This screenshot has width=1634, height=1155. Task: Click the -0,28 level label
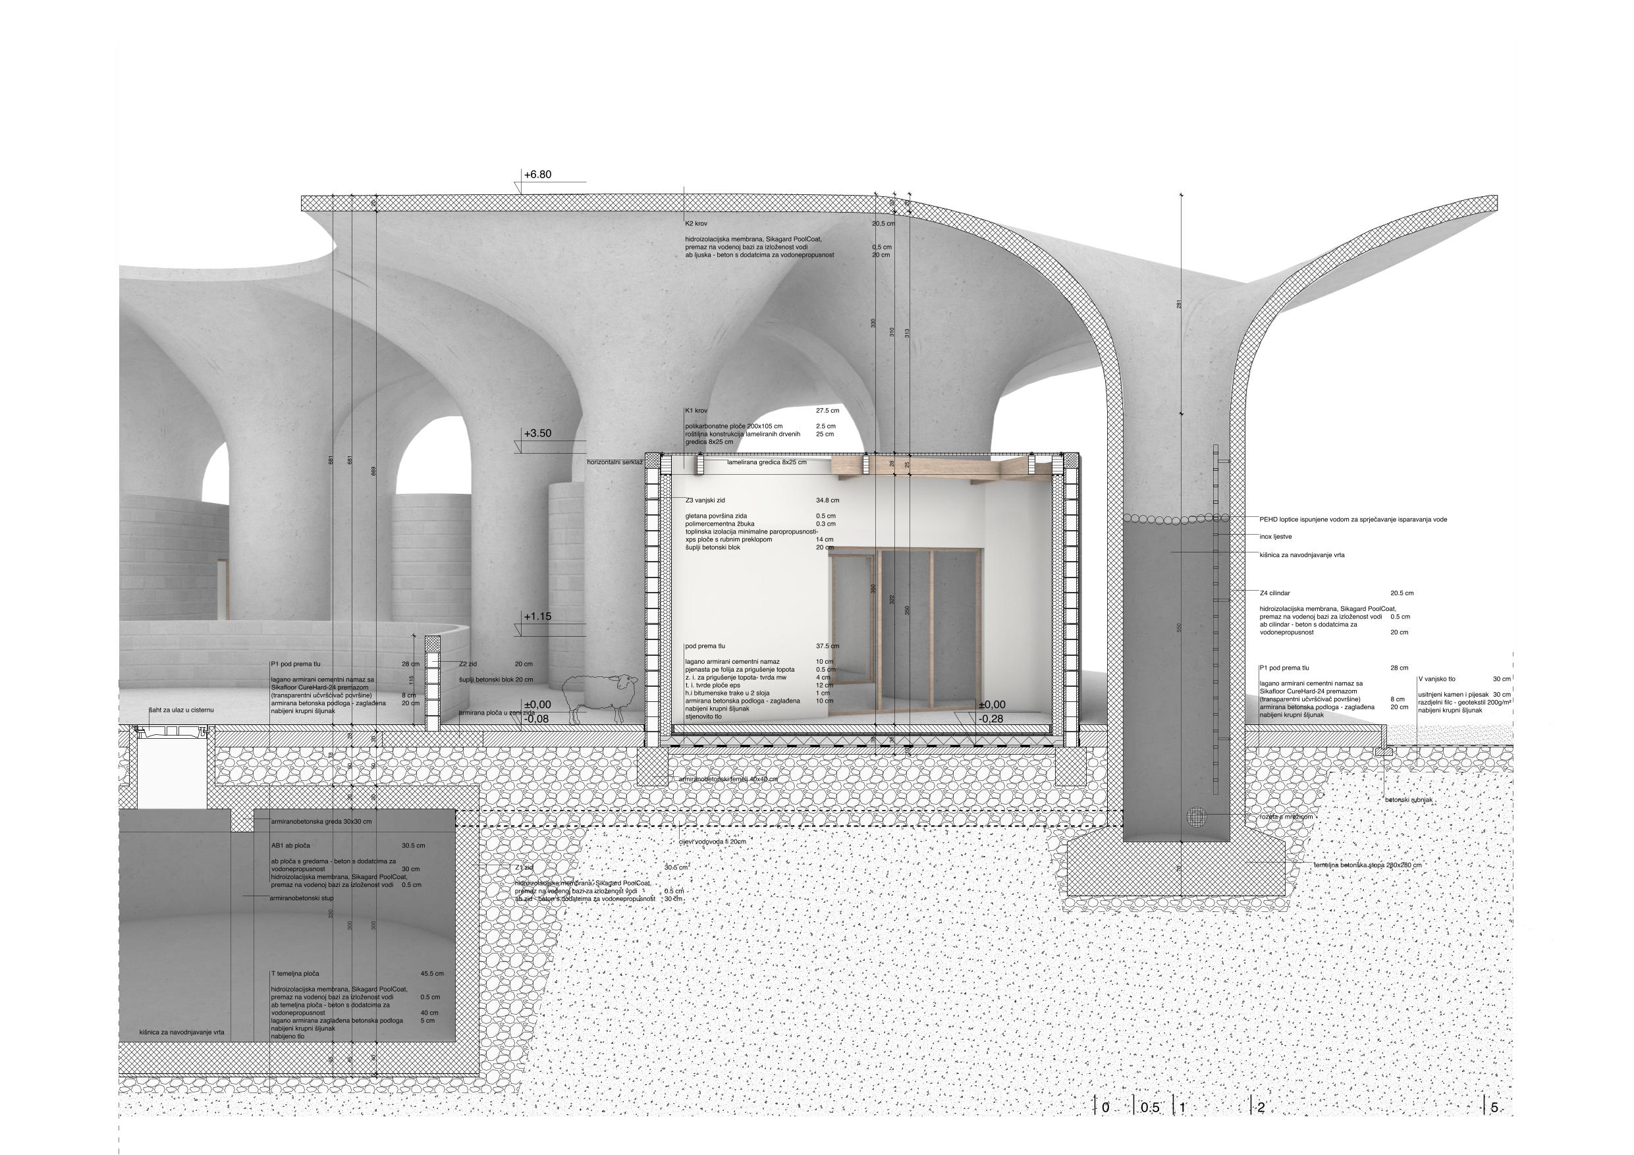991,719
